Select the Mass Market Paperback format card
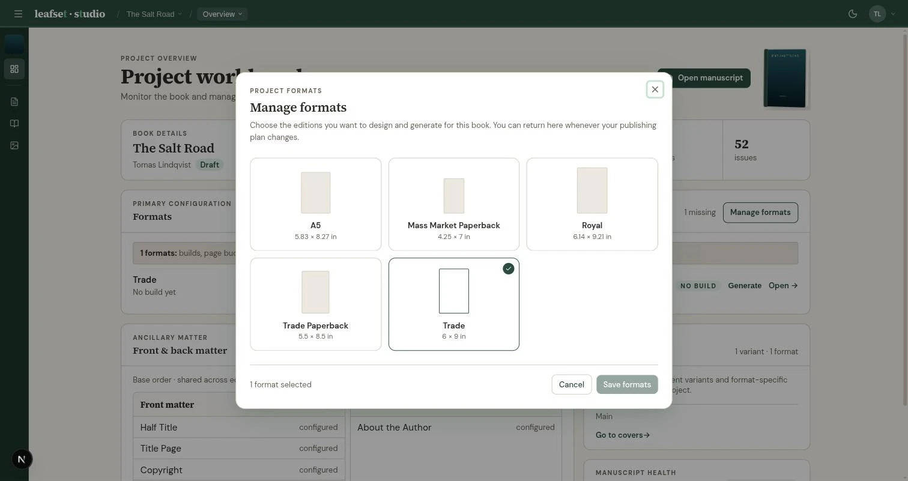 pos(454,204)
